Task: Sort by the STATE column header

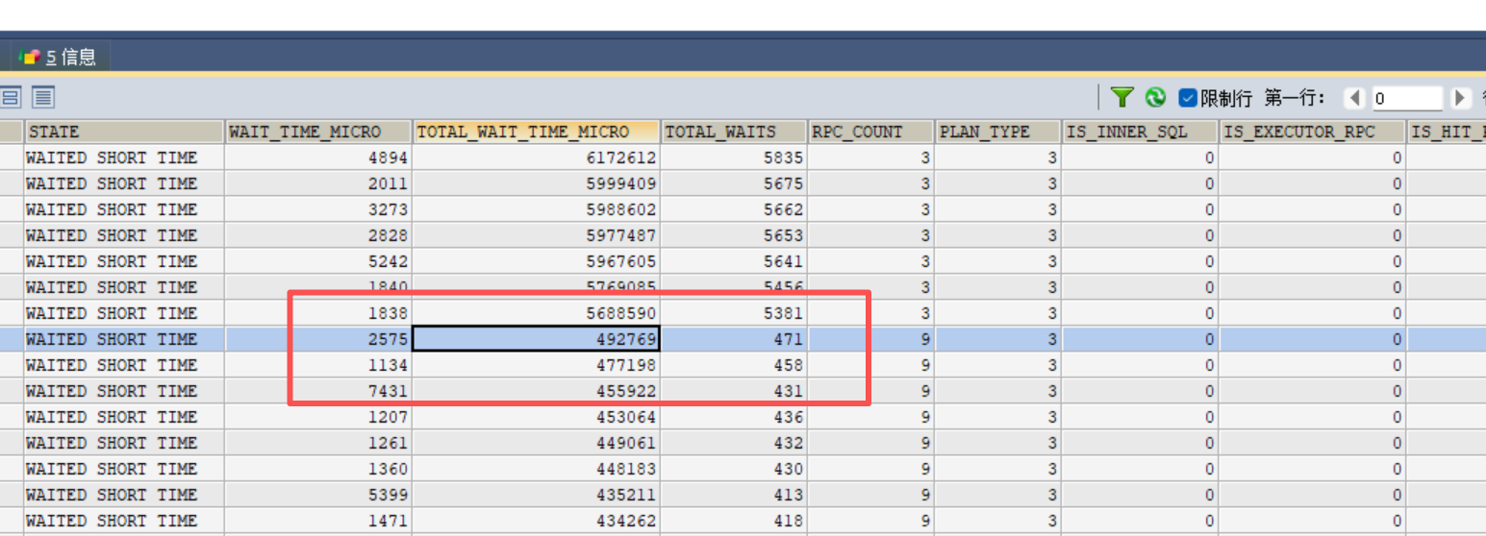Action: (x=123, y=132)
